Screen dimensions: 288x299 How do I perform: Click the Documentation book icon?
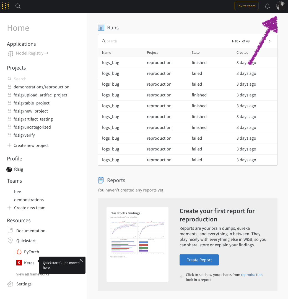[x=10, y=231]
